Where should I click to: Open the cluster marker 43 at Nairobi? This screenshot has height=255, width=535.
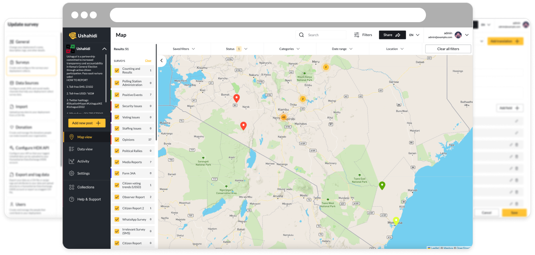tap(283, 117)
